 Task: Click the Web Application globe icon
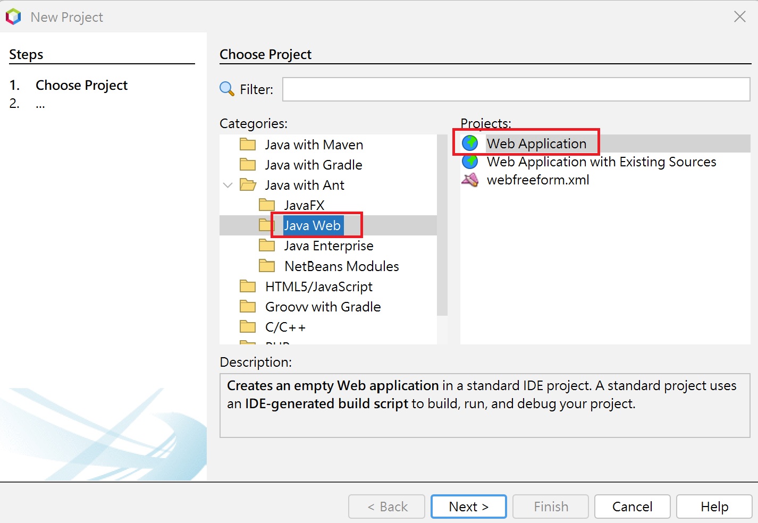tap(470, 143)
